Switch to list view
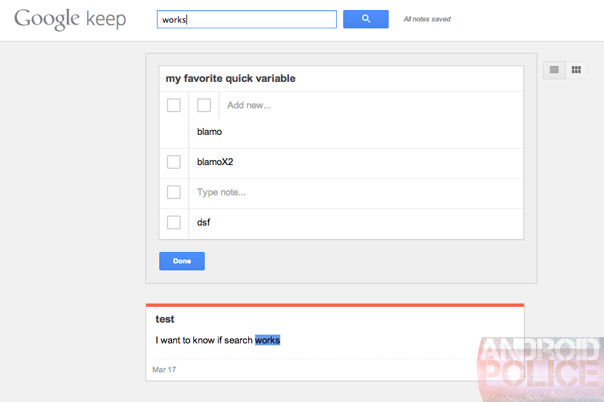 coord(554,70)
